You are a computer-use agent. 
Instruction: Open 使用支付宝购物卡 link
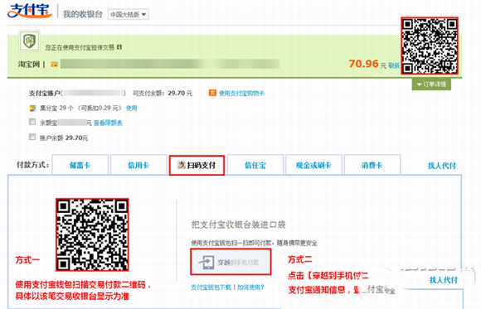(x=241, y=93)
